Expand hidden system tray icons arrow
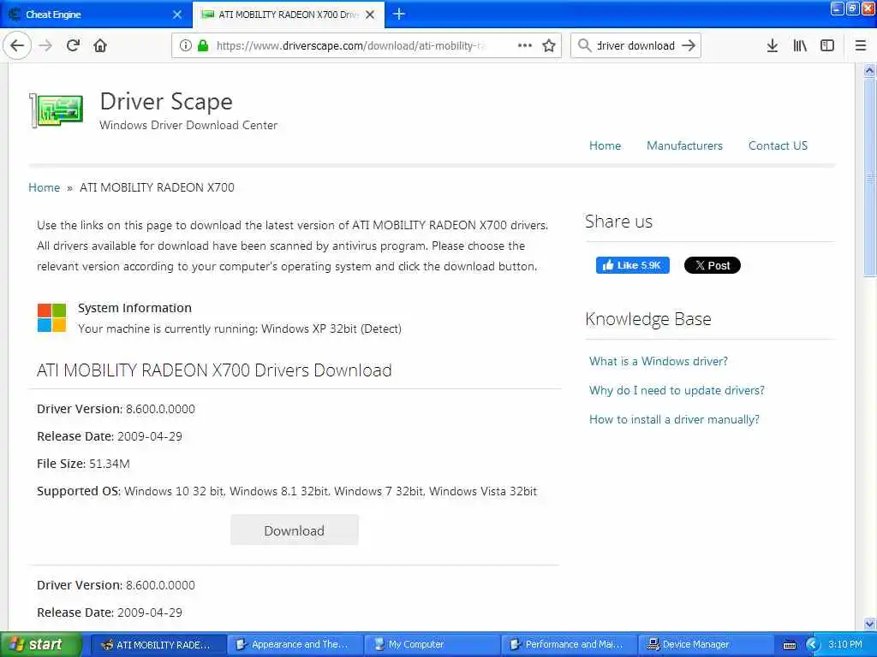877x657 pixels. point(812,645)
